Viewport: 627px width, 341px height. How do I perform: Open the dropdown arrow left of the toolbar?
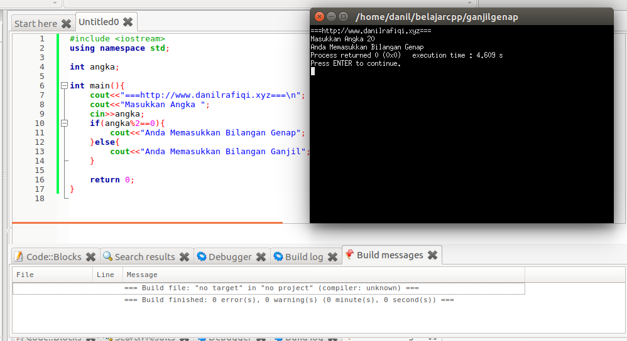click(x=55, y=3)
